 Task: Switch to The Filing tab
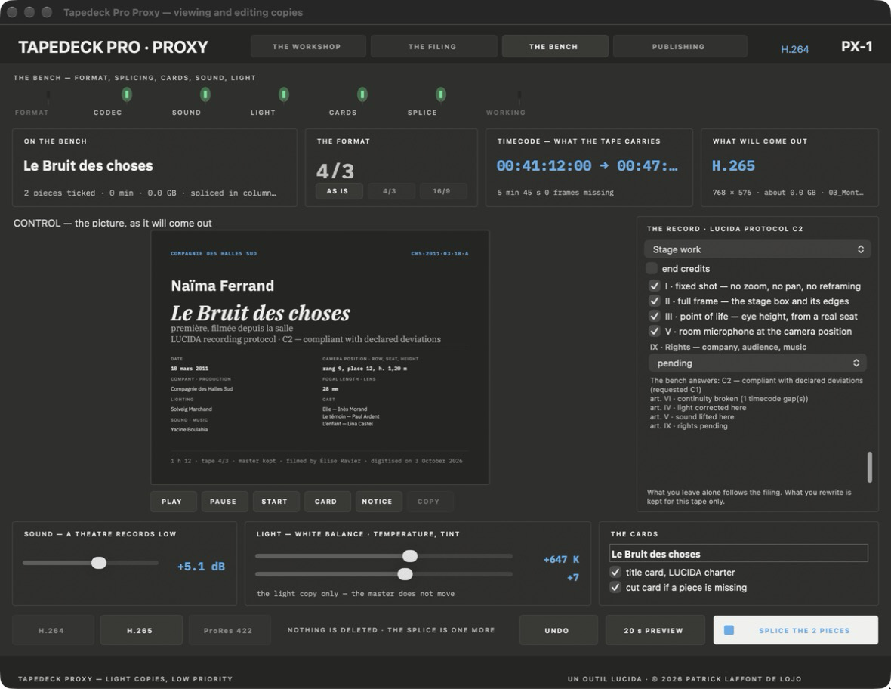tap(433, 47)
